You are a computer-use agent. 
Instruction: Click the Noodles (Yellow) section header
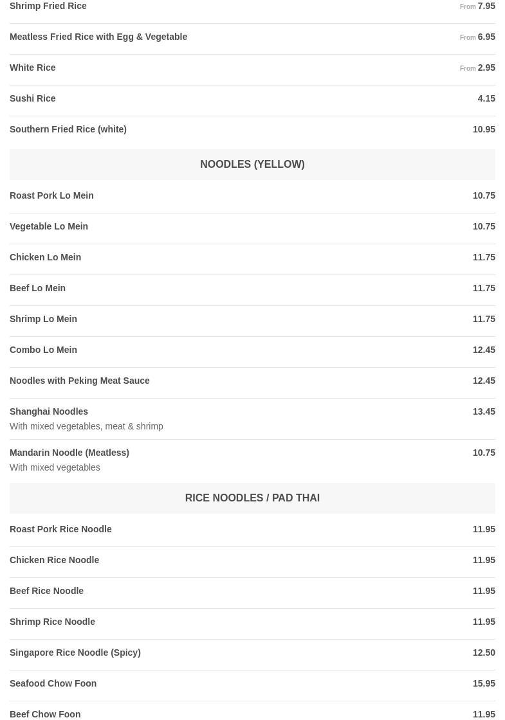pos(252,165)
